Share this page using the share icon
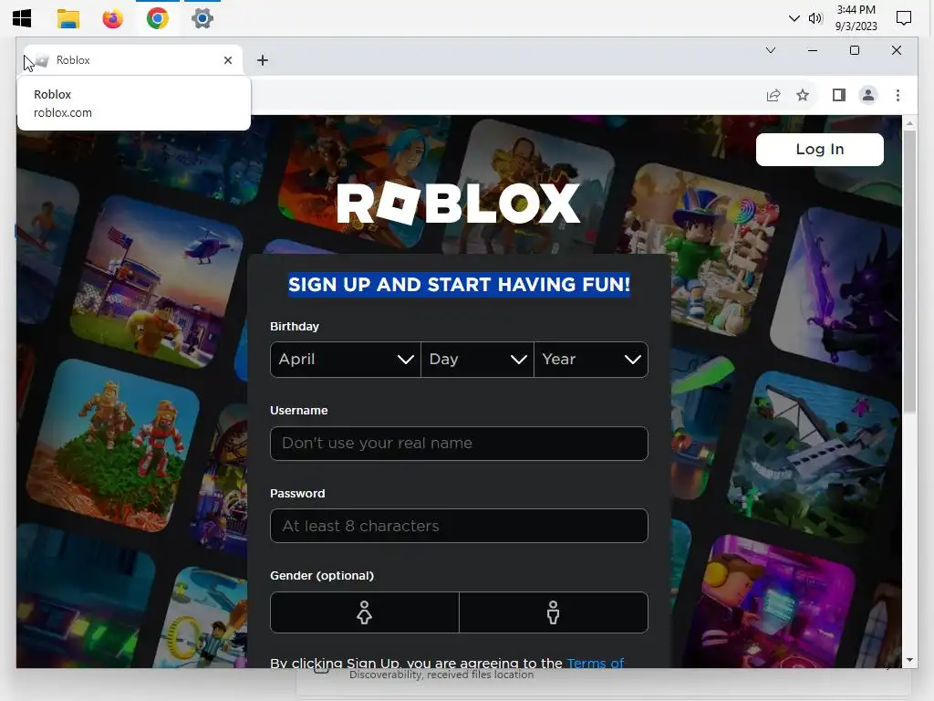Screen dimensions: 934x701 [773, 95]
